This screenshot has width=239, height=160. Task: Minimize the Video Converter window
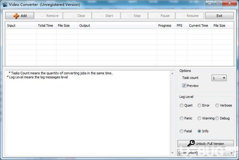210,3
